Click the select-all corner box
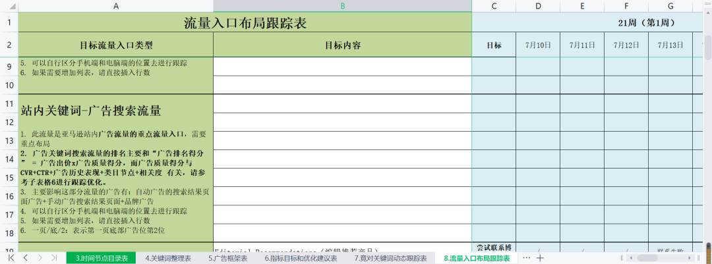Screen dimensions: 712x264 coord(9,6)
